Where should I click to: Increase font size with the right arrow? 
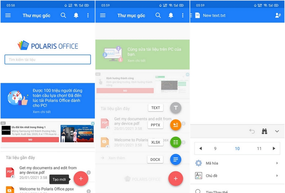point(274,148)
